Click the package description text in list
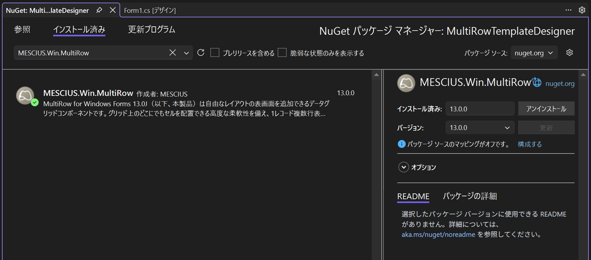Screen dimensions: 591x260 [186, 108]
